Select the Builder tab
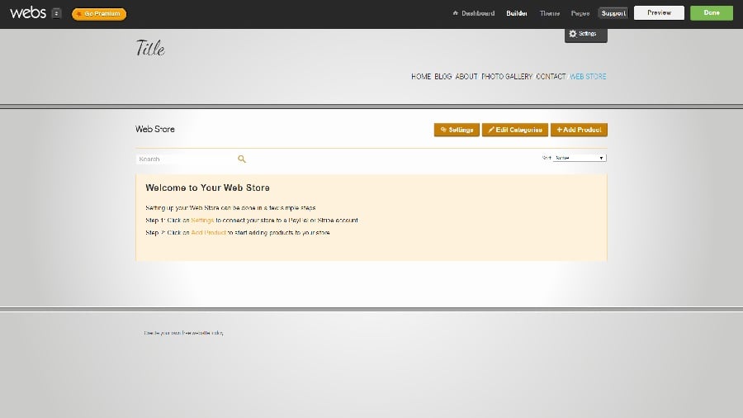 [517, 13]
